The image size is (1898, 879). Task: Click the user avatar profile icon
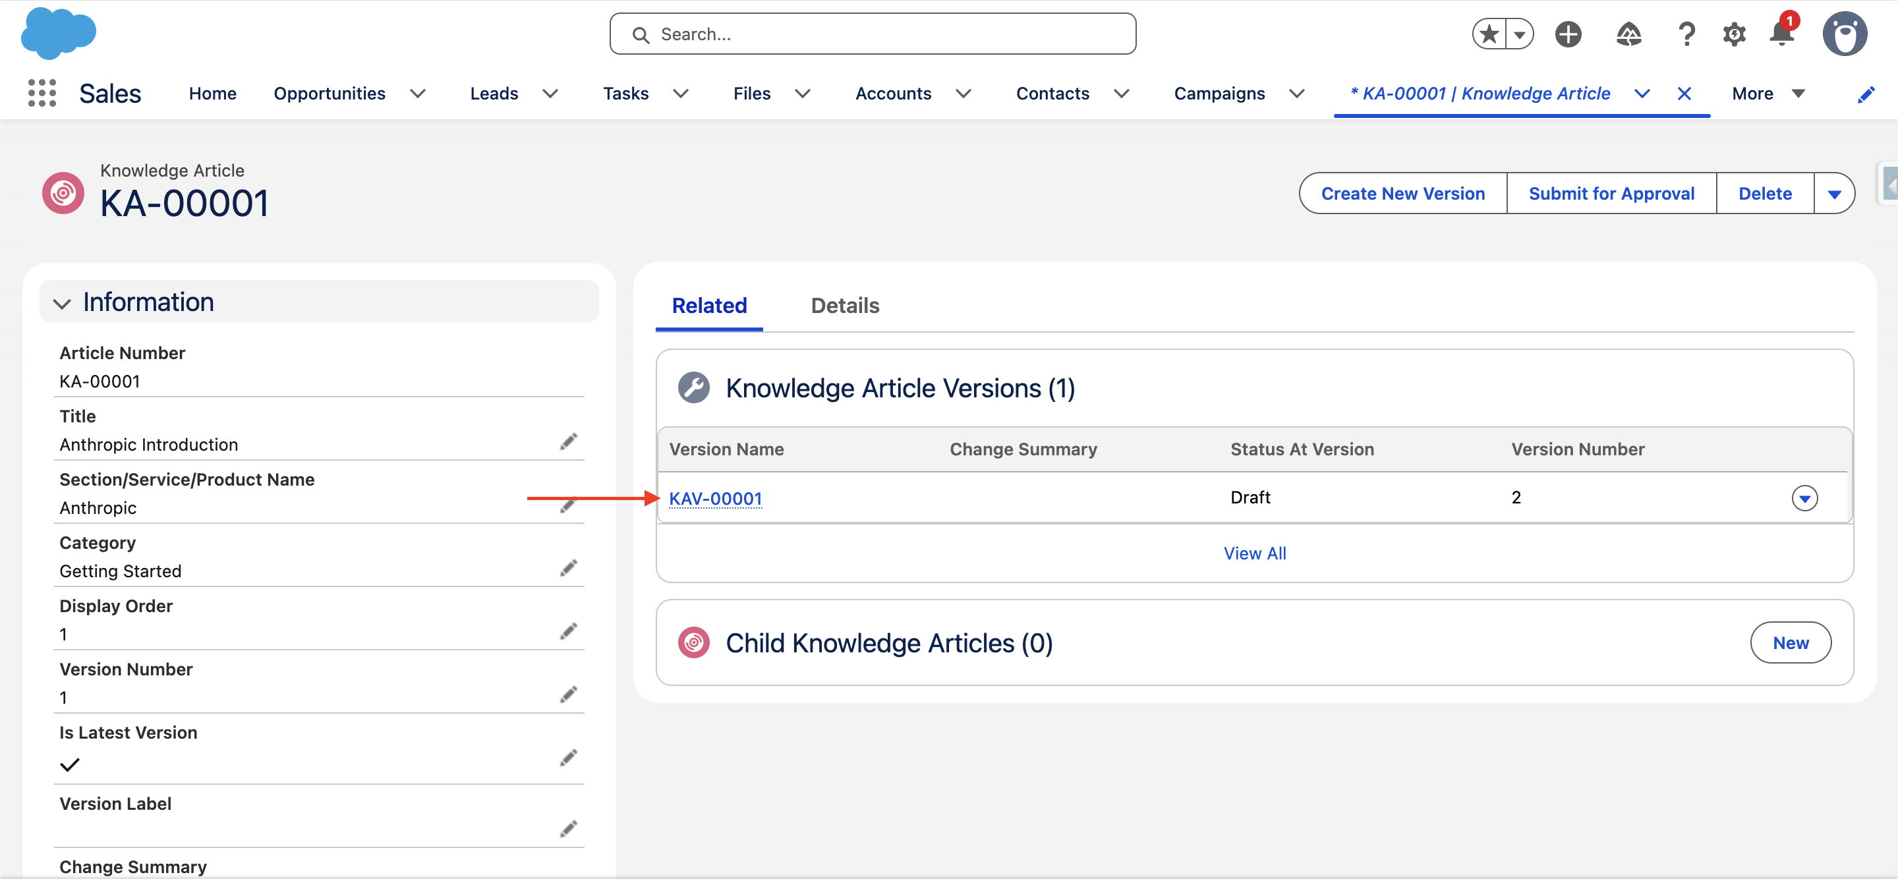pos(1844,34)
